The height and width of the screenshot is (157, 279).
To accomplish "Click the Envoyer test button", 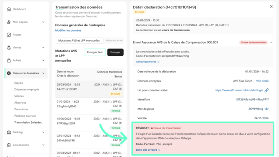I will (x=95, y=52).
